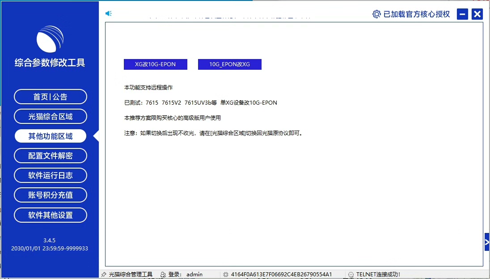
Task: Click the 10G_EPON改XG button
Action: point(230,64)
